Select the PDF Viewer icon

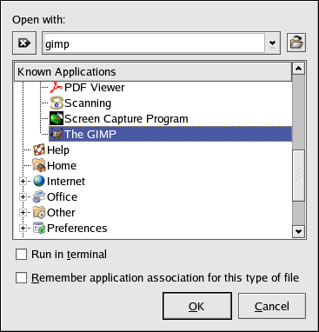[x=56, y=87]
